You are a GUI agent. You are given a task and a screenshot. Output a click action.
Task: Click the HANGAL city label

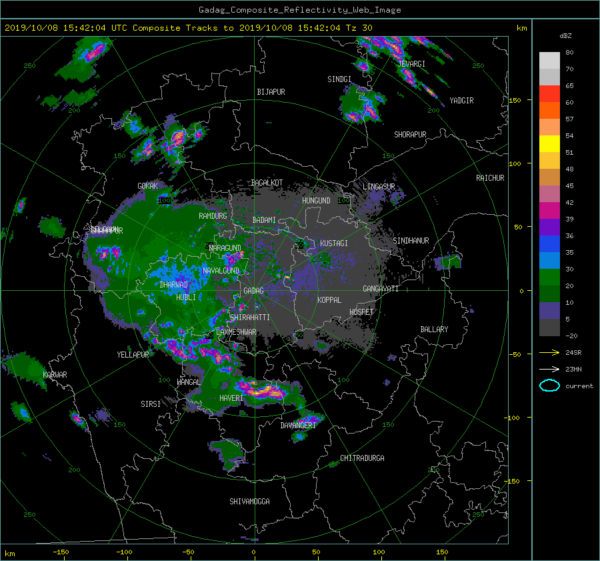189,382
